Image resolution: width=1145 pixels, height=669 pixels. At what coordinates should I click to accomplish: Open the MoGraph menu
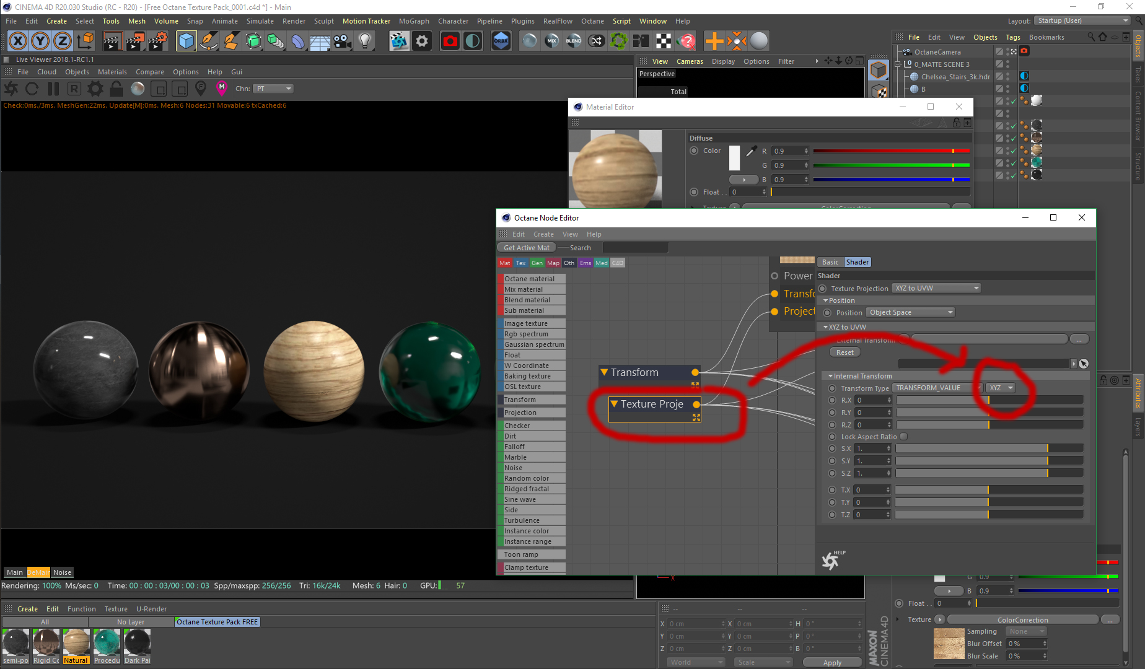click(414, 21)
